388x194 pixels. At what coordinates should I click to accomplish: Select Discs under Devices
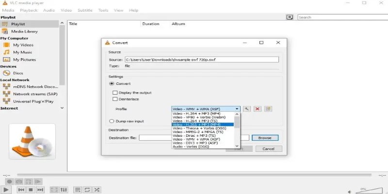coord(18,73)
